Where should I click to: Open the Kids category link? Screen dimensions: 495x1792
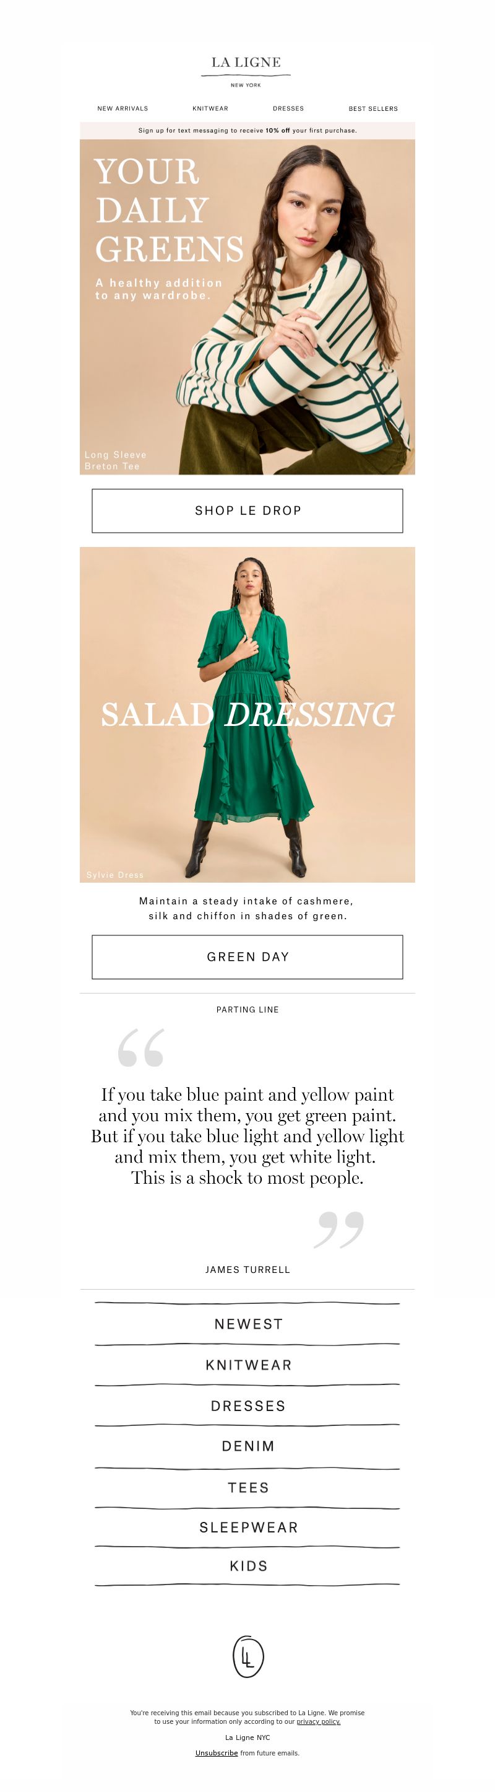(248, 1566)
